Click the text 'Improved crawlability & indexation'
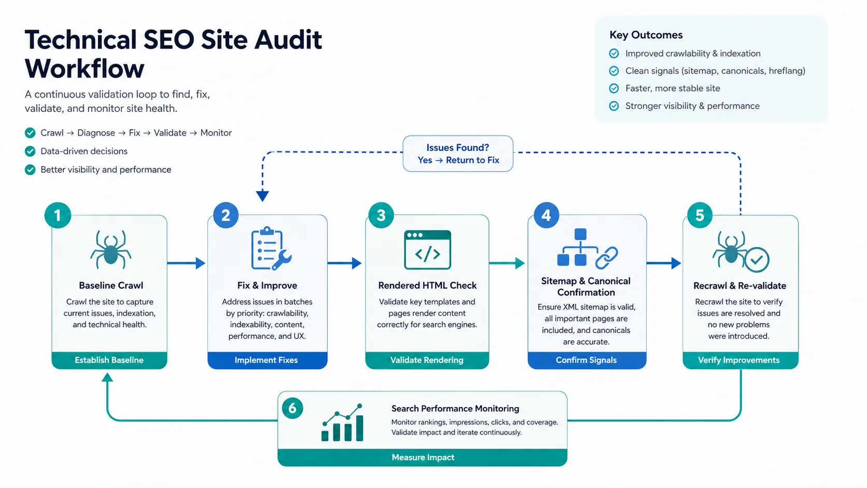The image size is (867, 488). click(x=693, y=53)
